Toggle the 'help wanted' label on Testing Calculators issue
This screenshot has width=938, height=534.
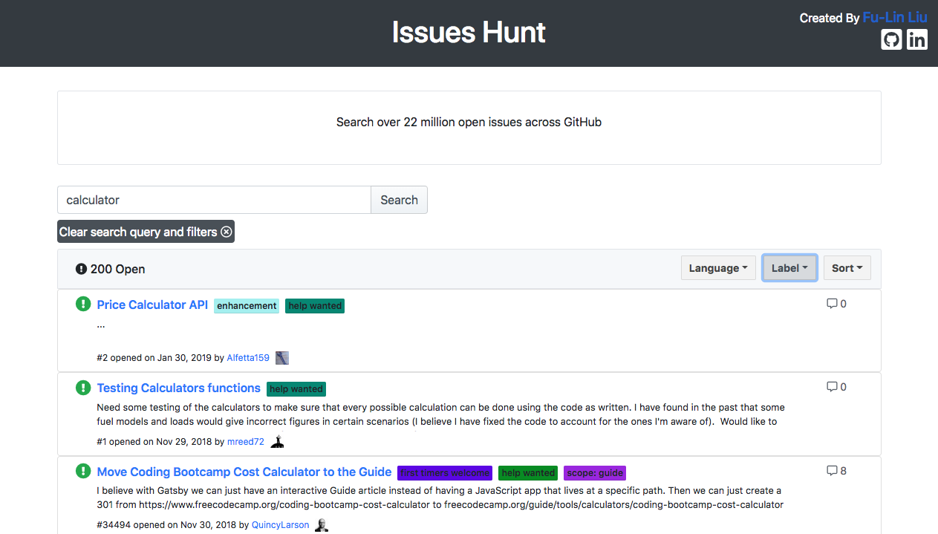[296, 388]
